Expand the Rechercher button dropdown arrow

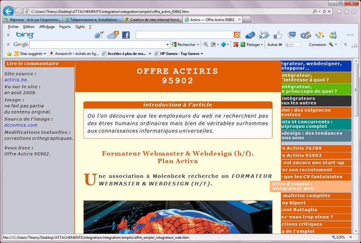(198, 44)
